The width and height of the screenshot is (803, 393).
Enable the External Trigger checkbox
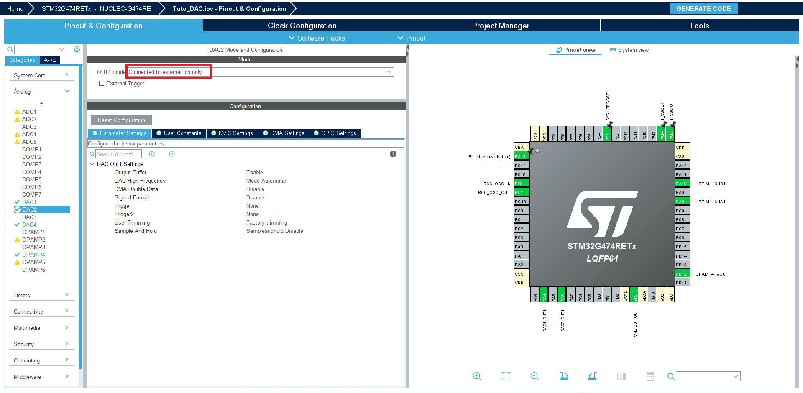(102, 83)
